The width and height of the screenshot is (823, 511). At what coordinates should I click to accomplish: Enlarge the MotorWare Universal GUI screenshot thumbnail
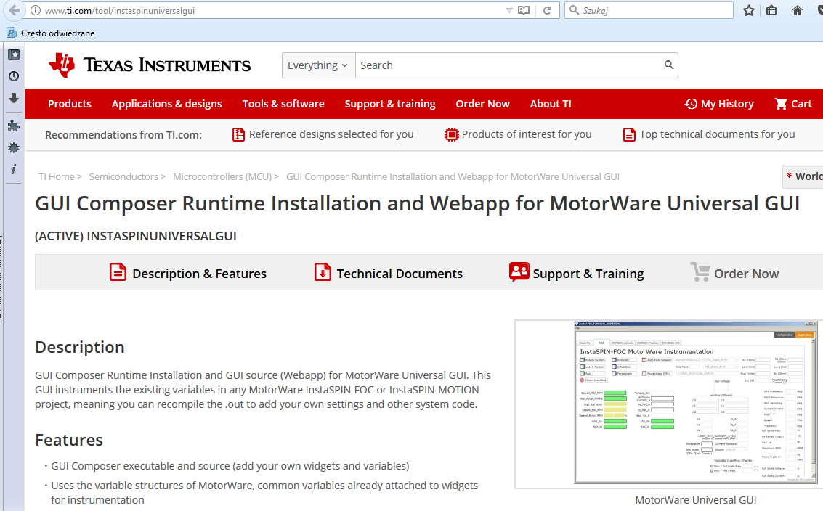pyautogui.click(x=695, y=402)
